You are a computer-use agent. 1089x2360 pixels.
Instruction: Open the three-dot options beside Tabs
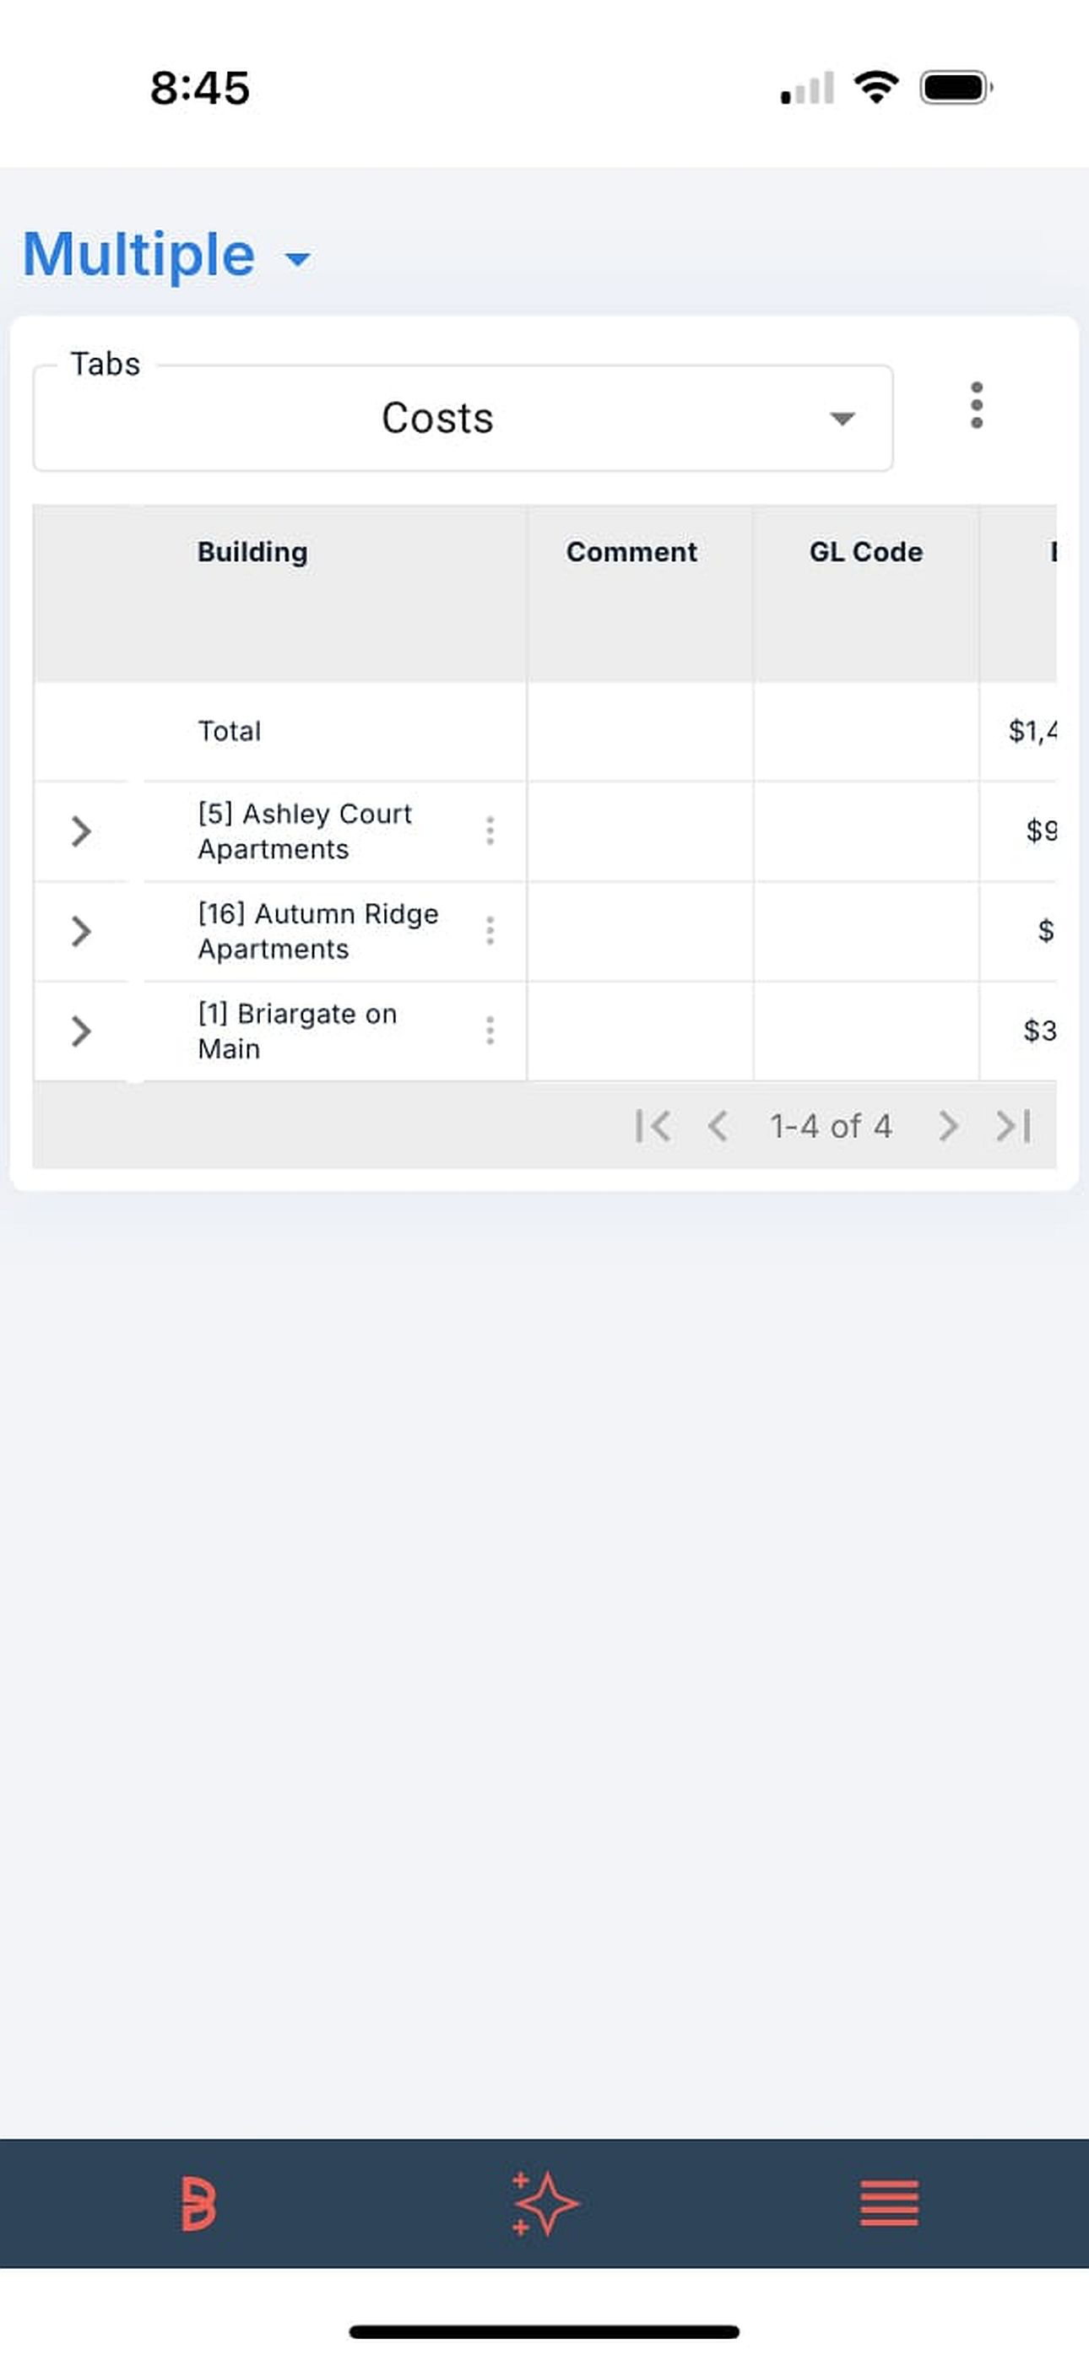976,405
